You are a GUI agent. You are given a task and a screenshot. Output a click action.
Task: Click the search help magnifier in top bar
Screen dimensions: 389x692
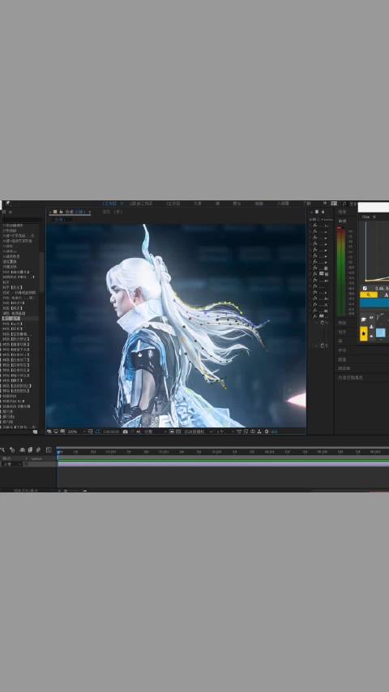click(x=345, y=204)
